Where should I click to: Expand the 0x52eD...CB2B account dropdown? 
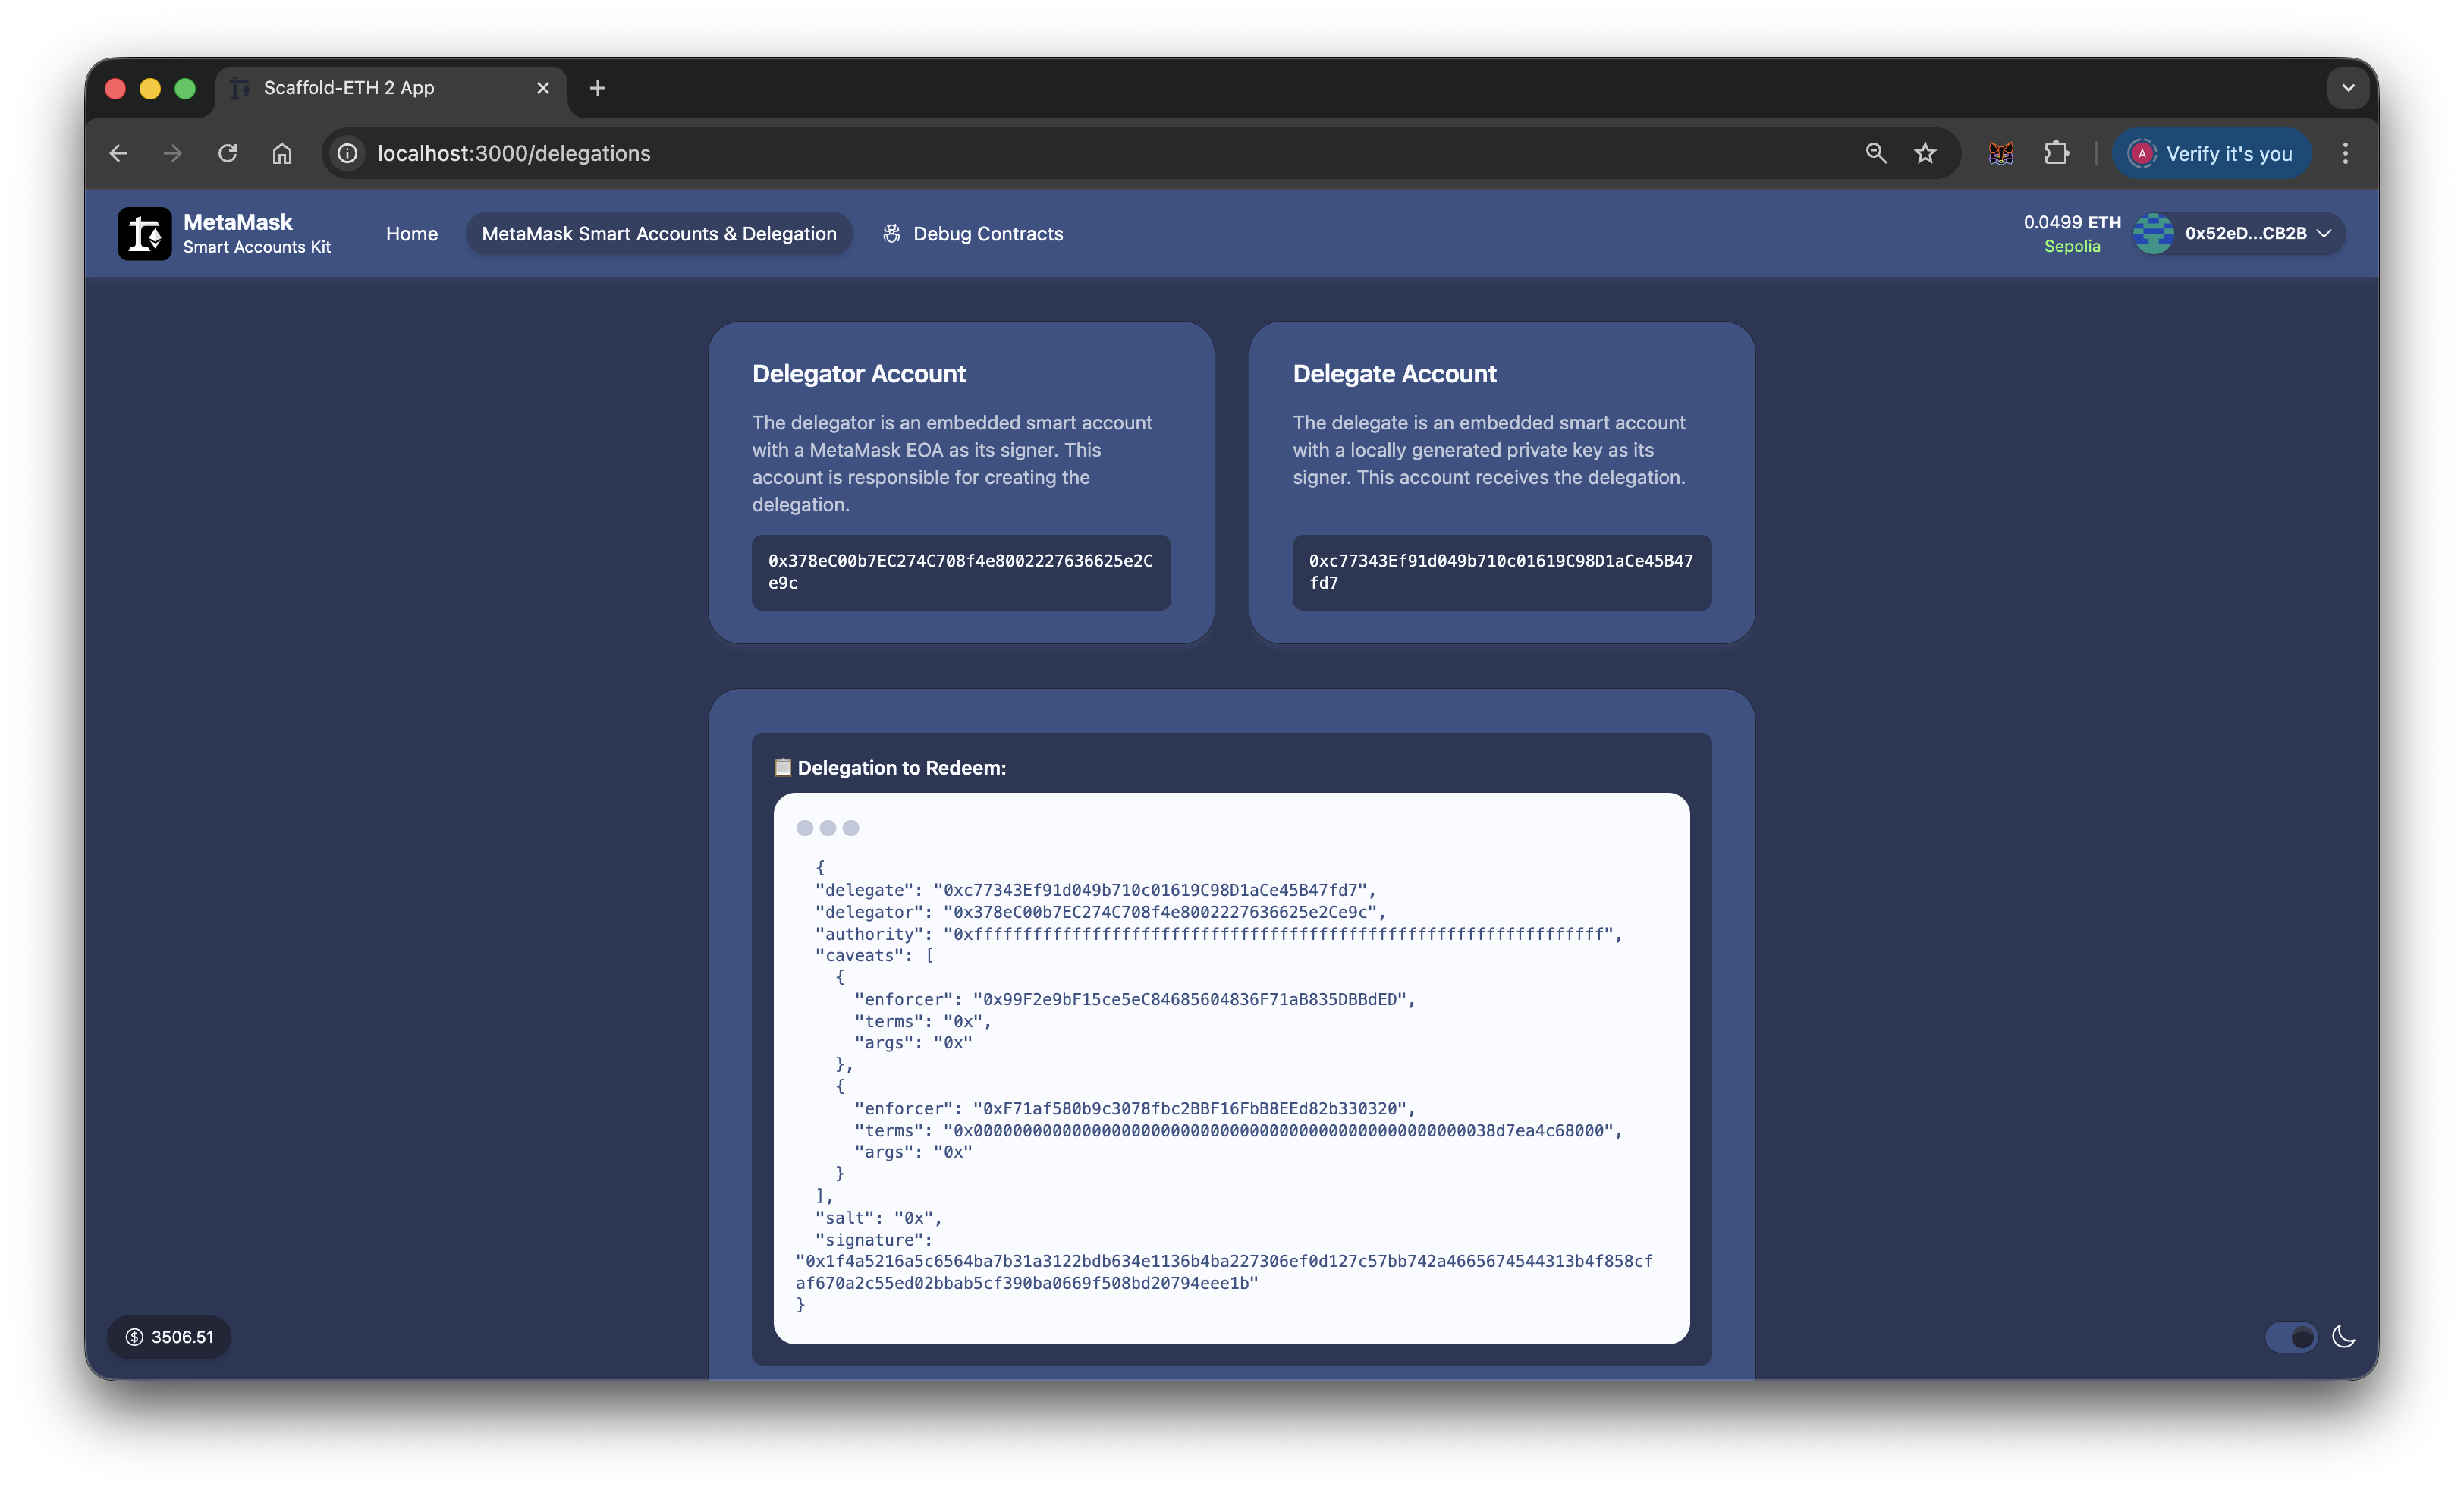pos(2327,233)
